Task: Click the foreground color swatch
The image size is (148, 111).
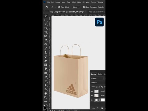Action: pyautogui.click(x=45, y=108)
